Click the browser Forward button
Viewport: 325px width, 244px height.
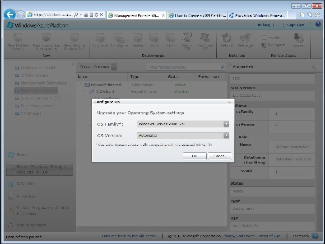pyautogui.click(x=20, y=15)
